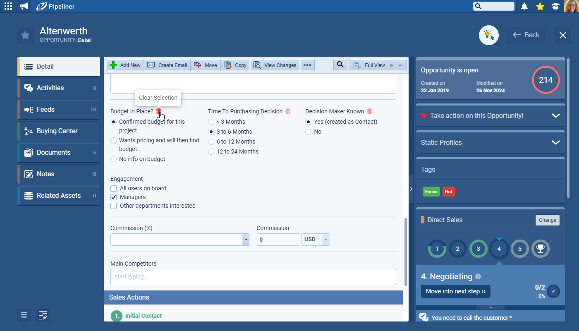Open the three-dots more options button

307,65
